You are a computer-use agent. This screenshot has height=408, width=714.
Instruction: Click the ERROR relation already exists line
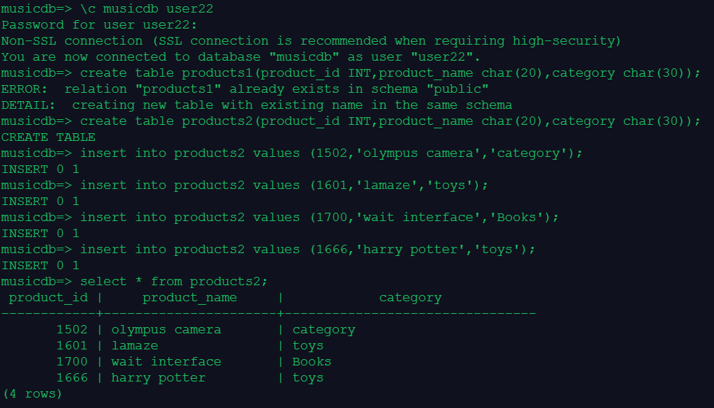point(245,89)
